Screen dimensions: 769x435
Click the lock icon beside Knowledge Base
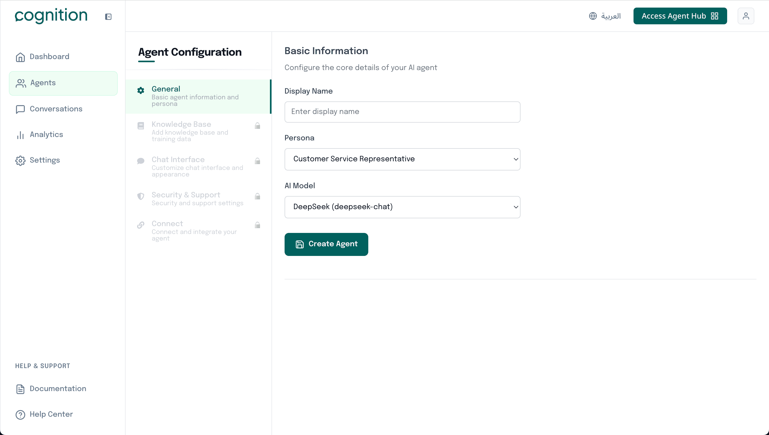257,126
